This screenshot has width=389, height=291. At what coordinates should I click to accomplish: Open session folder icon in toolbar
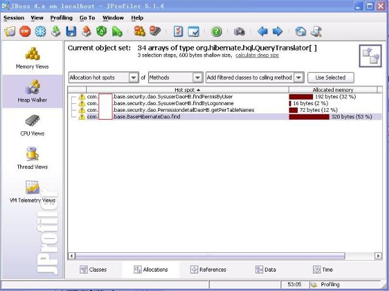pos(10,32)
